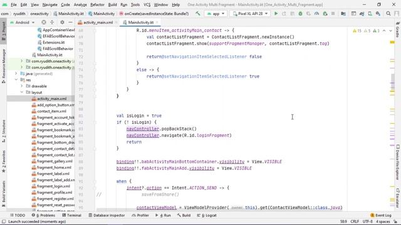Open the Build tool window at bottom
The width and height of the screenshot is (401, 225).
tap(184, 215)
